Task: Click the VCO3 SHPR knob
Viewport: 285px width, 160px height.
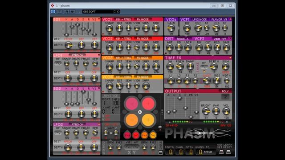Action: click(x=146, y=67)
